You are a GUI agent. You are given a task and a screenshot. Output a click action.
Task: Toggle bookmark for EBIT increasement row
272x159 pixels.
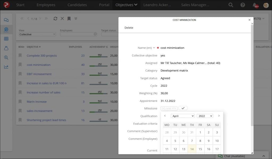pos(20,74)
